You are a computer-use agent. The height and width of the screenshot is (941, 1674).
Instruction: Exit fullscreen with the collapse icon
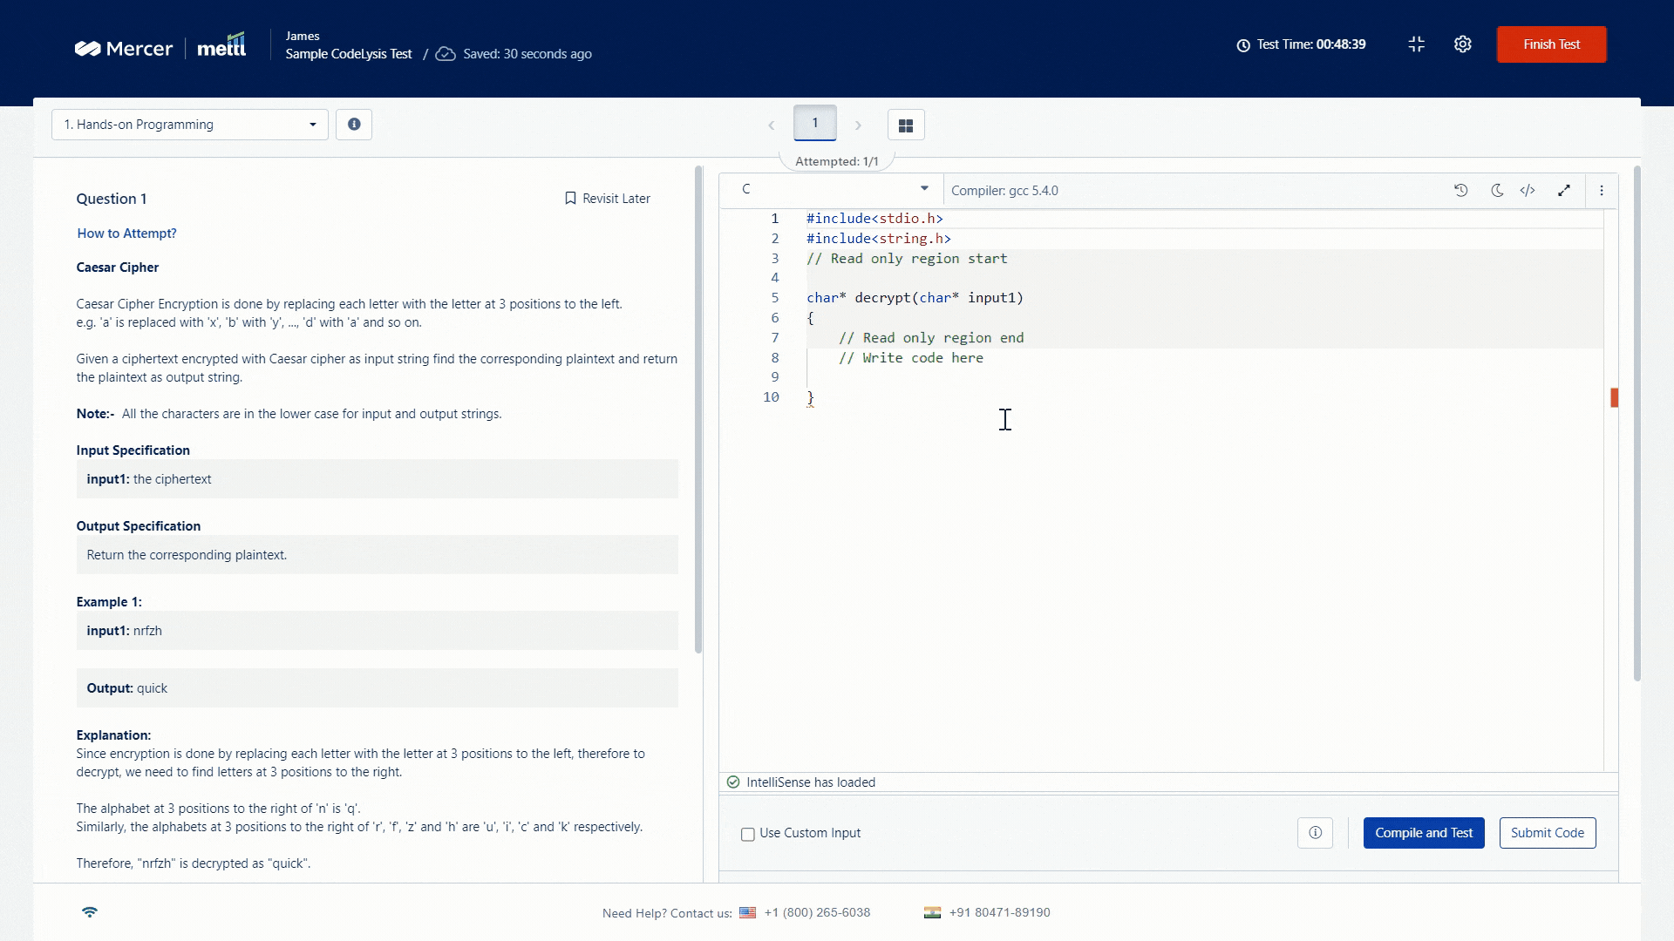(x=1417, y=44)
